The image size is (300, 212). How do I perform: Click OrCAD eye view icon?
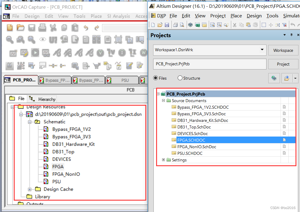[43, 40]
